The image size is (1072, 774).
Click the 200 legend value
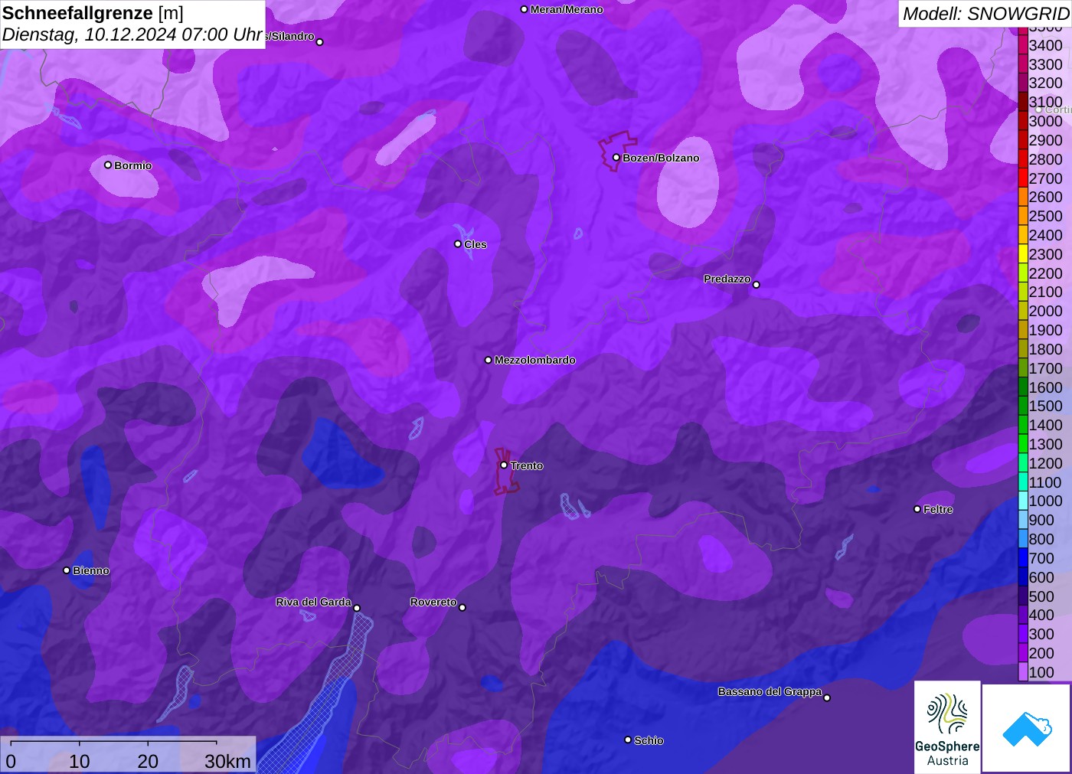tap(1041, 653)
